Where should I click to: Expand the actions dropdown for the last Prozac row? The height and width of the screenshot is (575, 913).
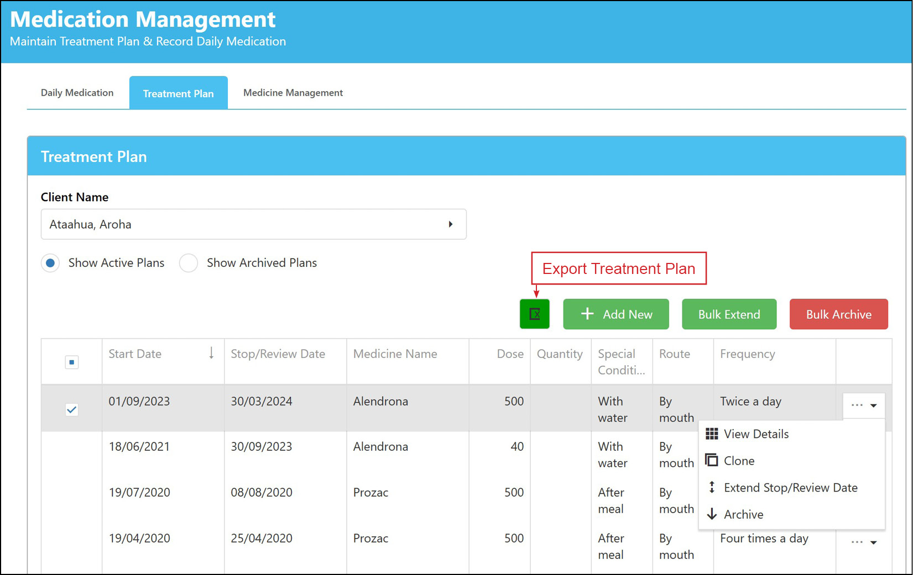pos(864,542)
